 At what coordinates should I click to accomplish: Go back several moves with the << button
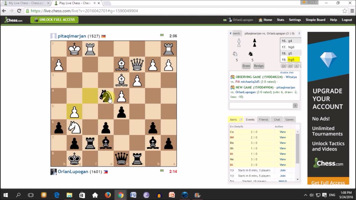tap(290, 66)
